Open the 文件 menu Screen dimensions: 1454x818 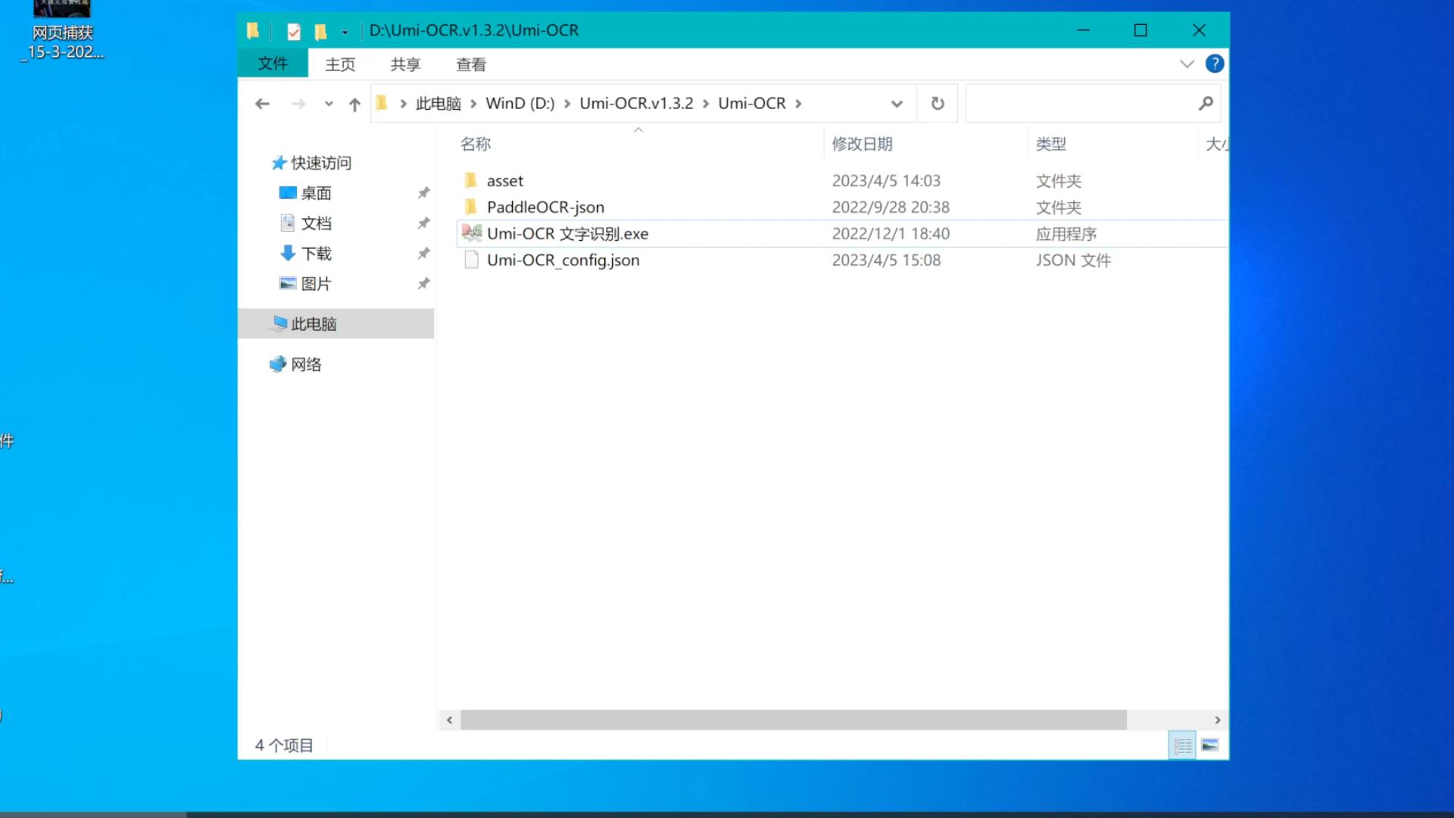click(x=273, y=64)
